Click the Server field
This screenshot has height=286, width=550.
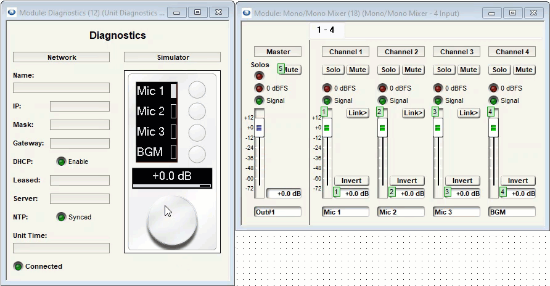click(80, 198)
